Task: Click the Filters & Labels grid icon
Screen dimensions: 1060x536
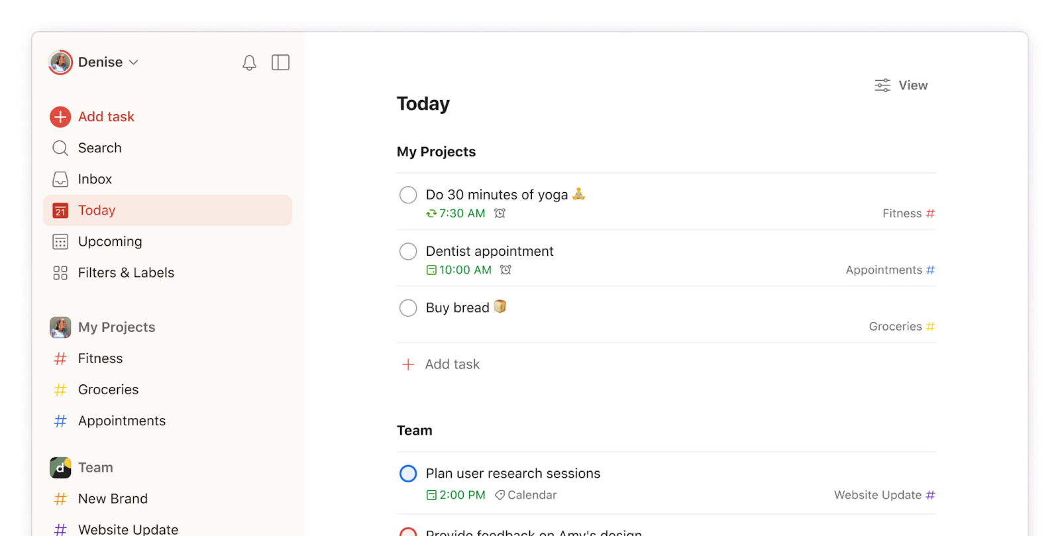Action: [60, 272]
